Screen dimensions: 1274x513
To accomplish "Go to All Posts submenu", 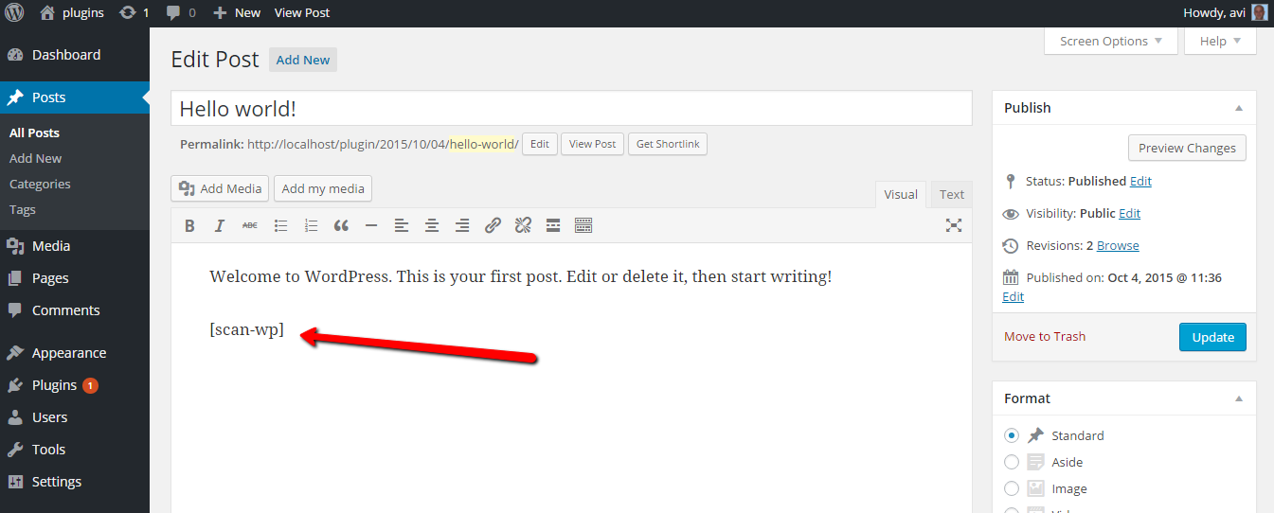I will 34,133.
